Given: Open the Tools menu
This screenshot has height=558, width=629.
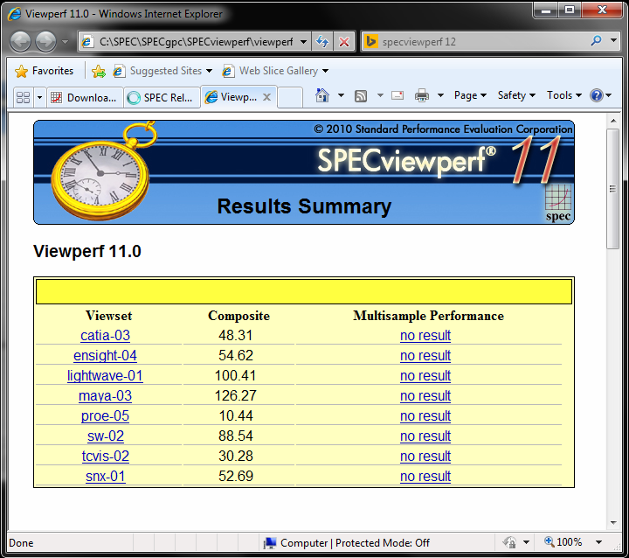Looking at the screenshot, I should (x=564, y=95).
